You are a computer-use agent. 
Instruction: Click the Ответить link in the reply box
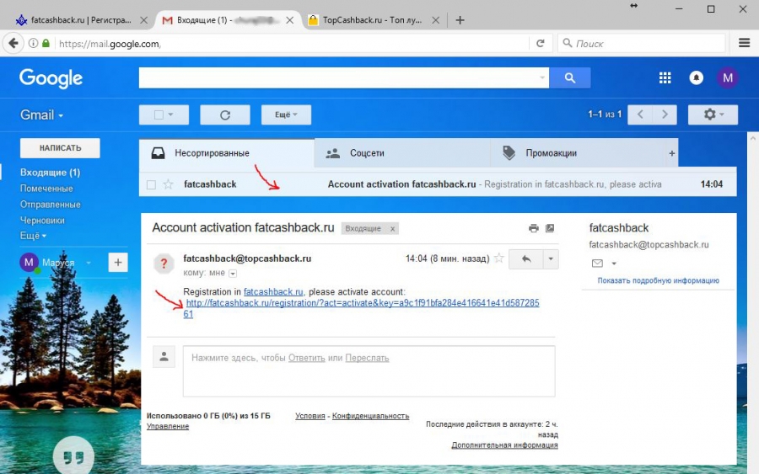pyautogui.click(x=306, y=358)
